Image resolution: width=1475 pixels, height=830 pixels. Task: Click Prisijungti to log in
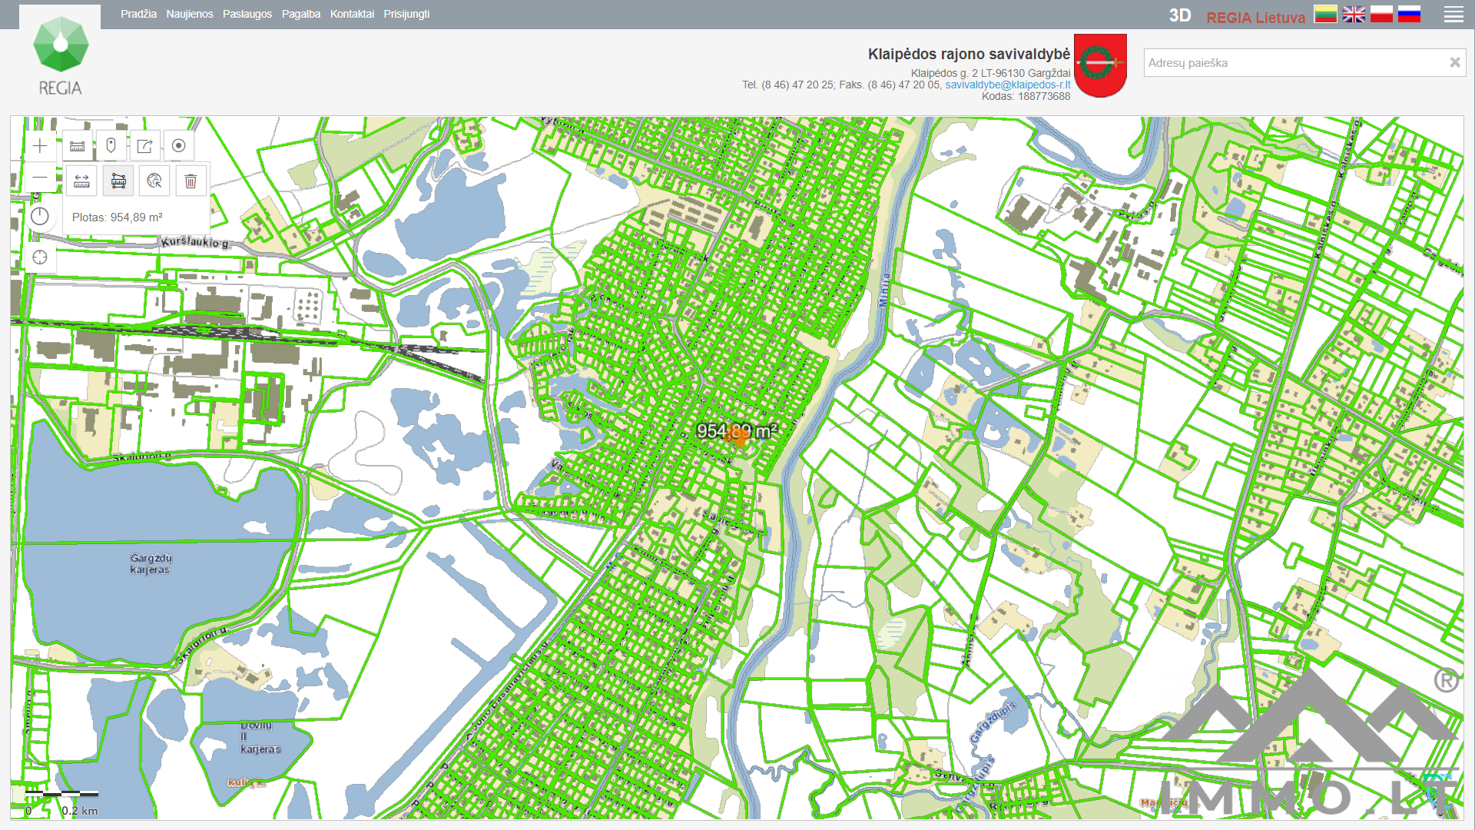click(406, 14)
